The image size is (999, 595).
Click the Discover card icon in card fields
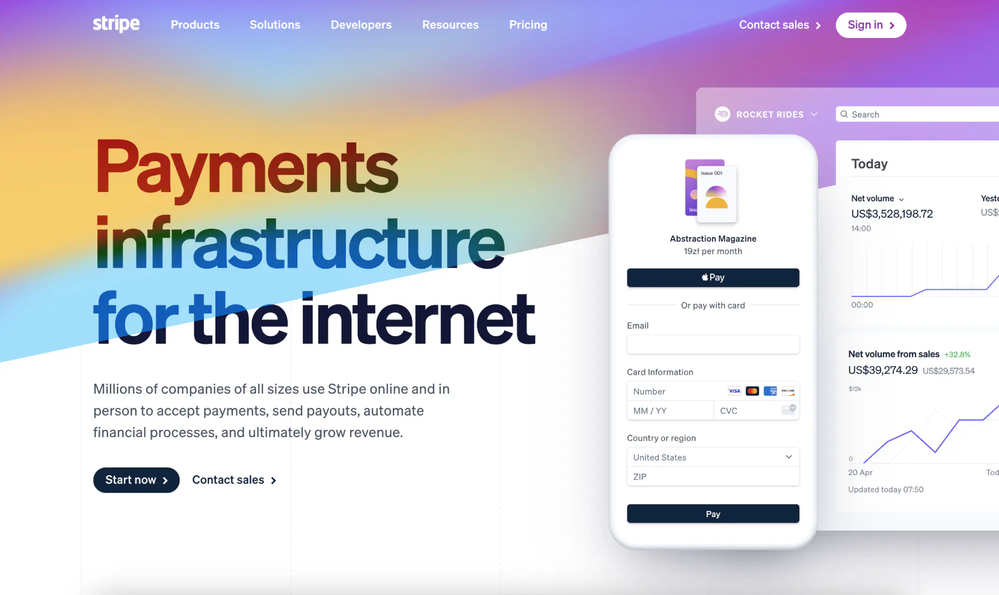coord(787,391)
